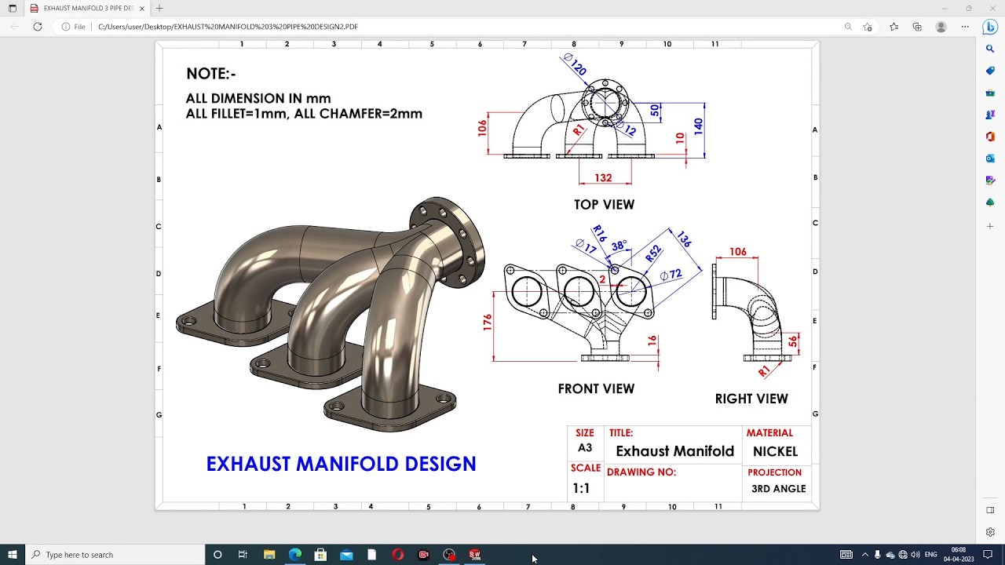Click the microphone tray icon
The image size is (1005, 565).
(878, 555)
